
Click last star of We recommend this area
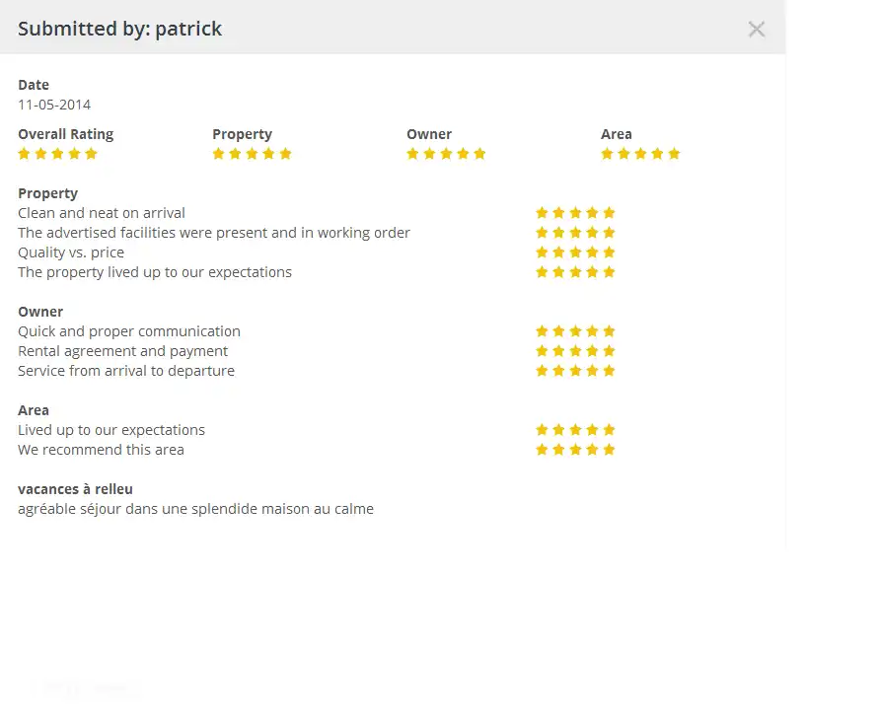pyautogui.click(x=609, y=450)
